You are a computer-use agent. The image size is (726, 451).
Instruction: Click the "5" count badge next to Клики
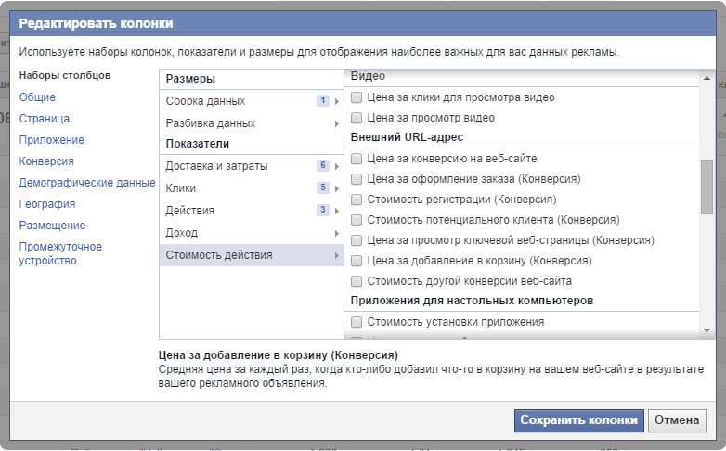[x=323, y=188]
